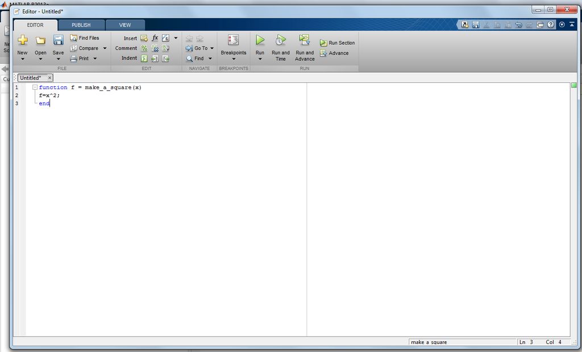Screen dimensions: 582x352
Task: Click the Print button
Action: pos(80,58)
